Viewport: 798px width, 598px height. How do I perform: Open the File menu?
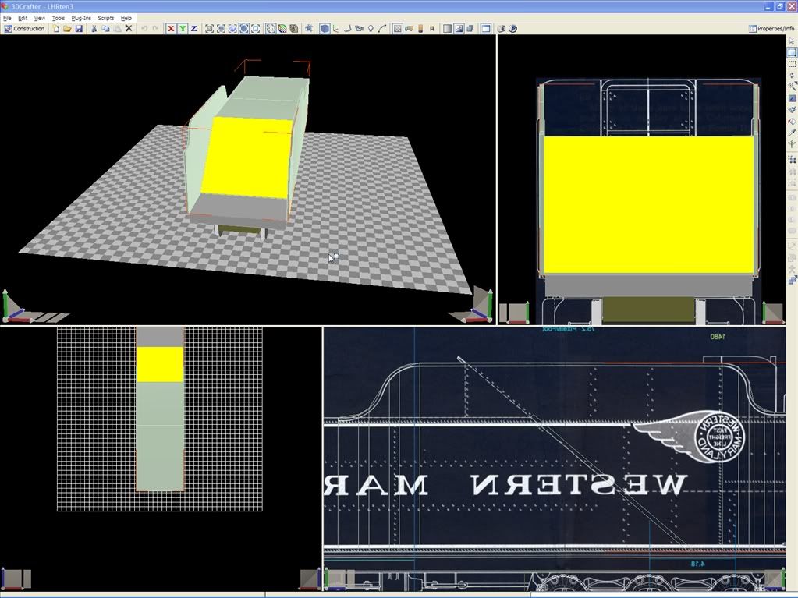7,18
